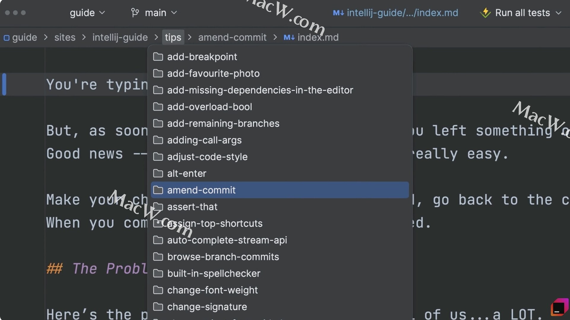This screenshot has height=320, width=570.
Task: Select change-font-weight folder entry
Action: (x=280, y=290)
